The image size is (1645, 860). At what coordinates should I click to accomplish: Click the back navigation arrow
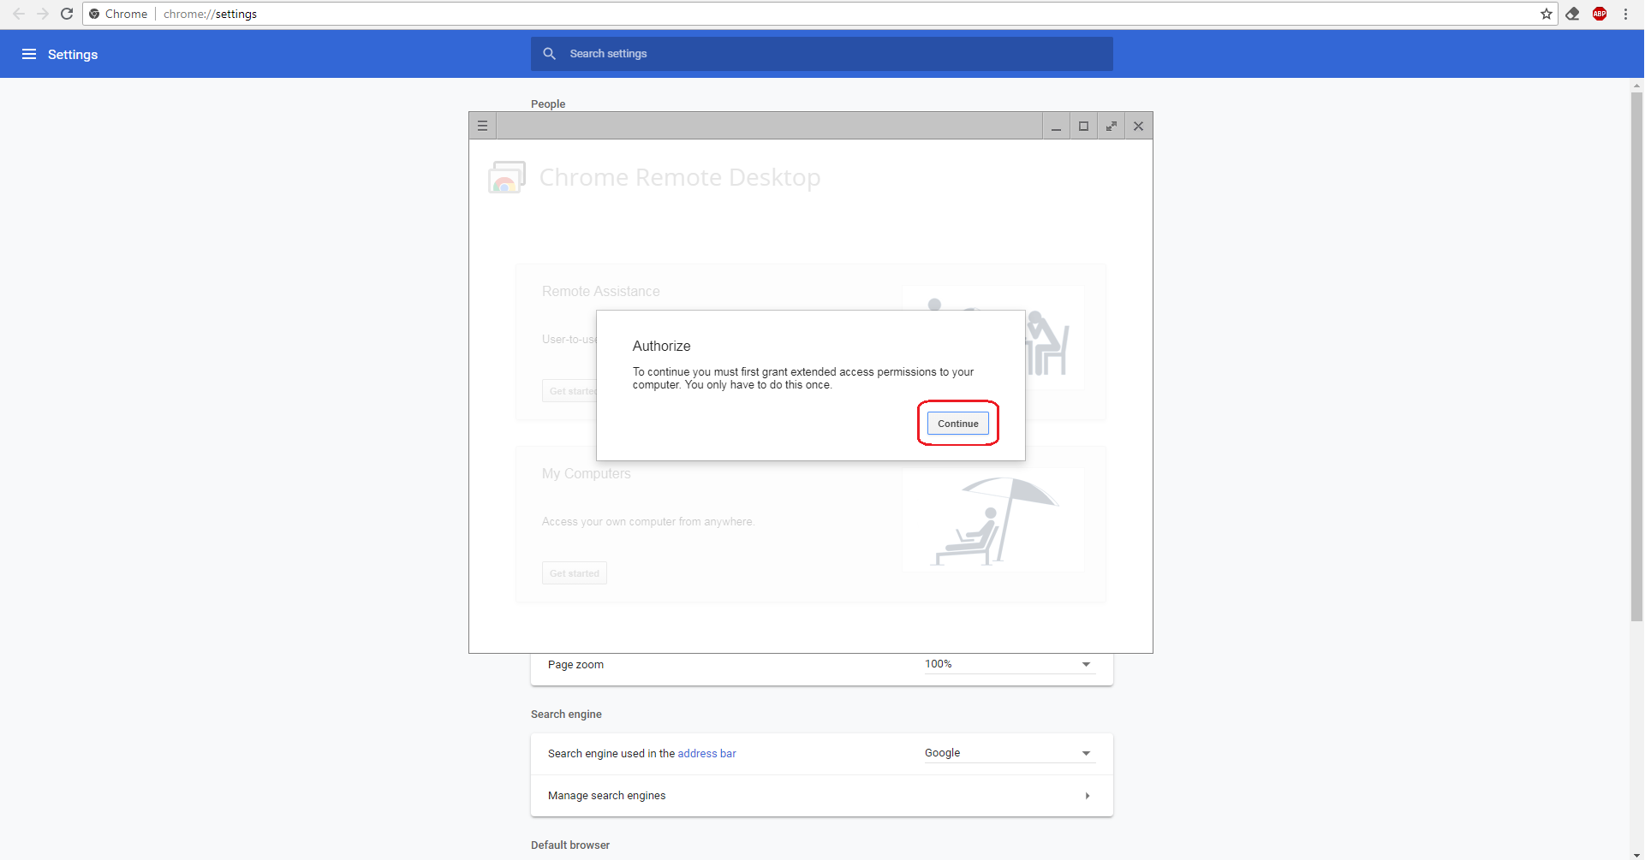(x=18, y=14)
